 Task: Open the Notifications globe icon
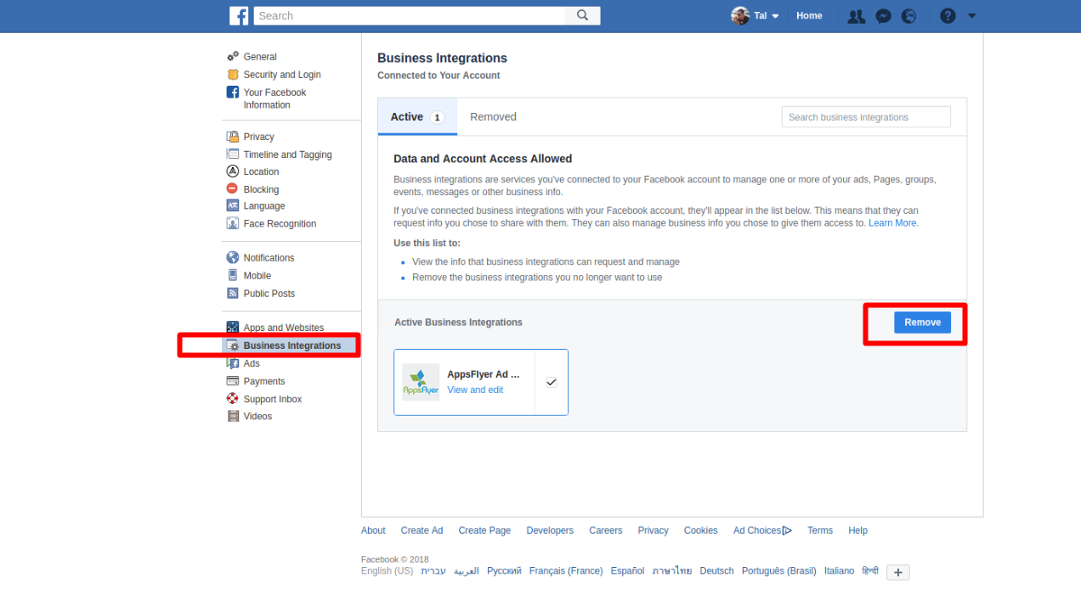point(909,16)
